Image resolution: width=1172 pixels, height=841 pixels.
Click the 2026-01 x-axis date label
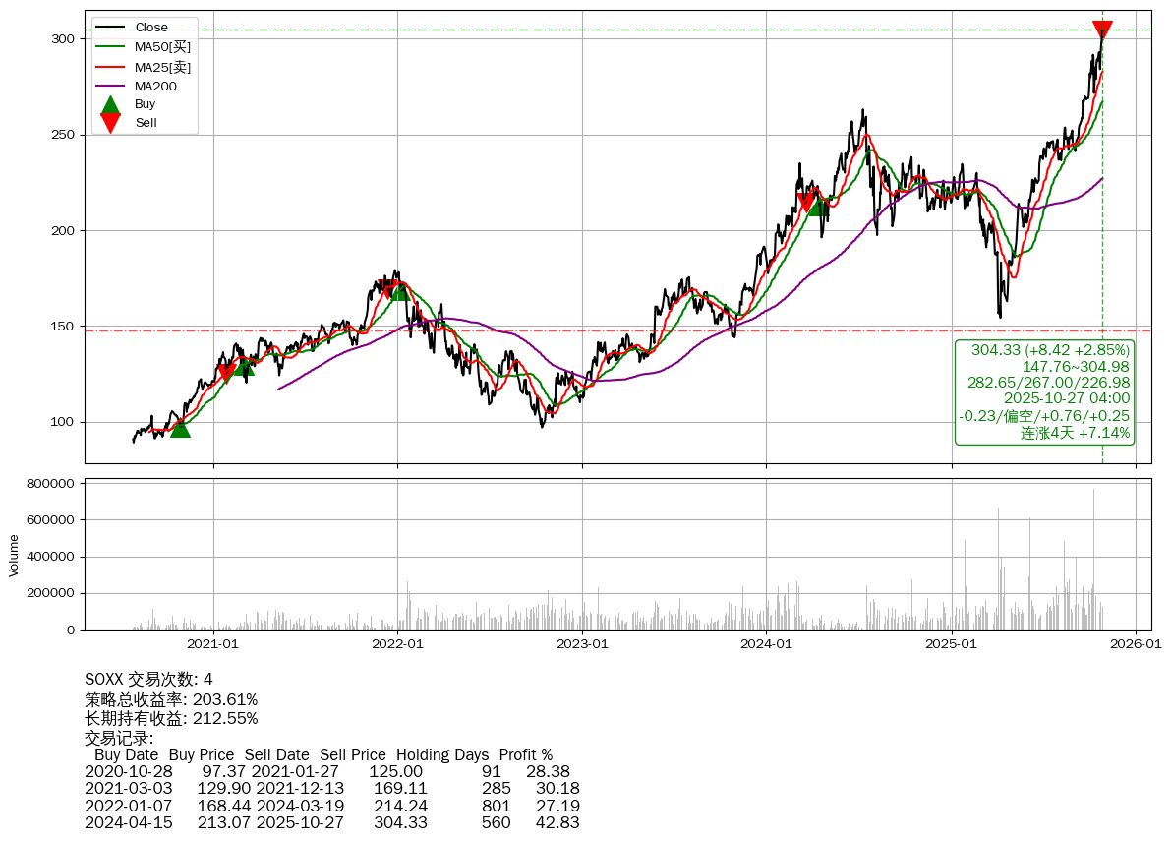point(1136,644)
